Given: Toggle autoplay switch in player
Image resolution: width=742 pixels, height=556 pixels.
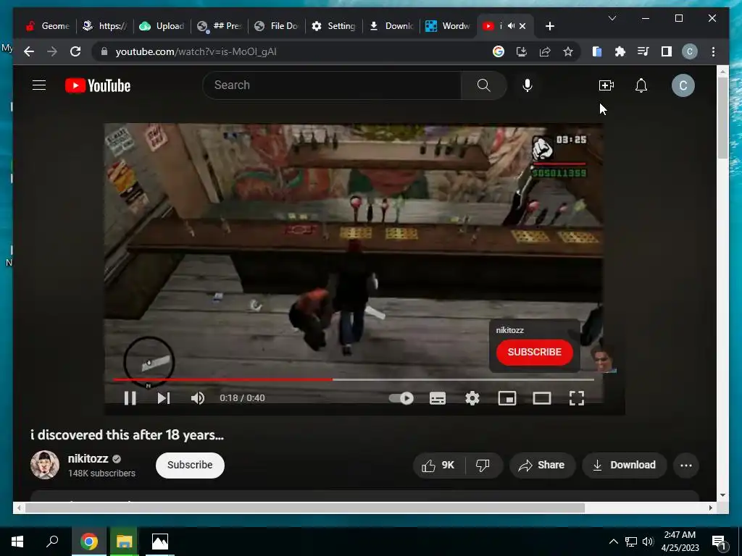Looking at the screenshot, I should [401, 398].
